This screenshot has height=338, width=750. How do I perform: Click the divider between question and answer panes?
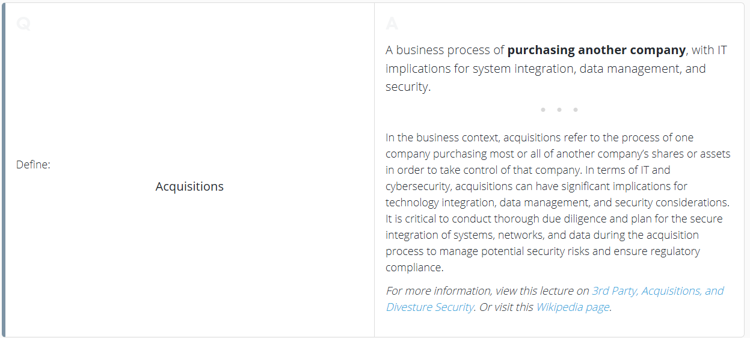(x=374, y=169)
